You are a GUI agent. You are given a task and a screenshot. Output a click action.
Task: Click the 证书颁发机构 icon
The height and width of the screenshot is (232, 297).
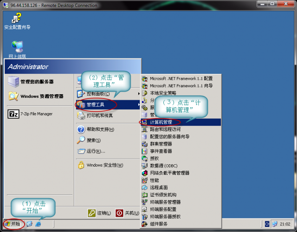coord(144,195)
